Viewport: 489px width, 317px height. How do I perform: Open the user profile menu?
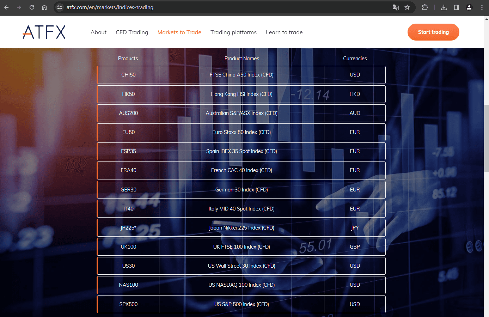point(469,7)
